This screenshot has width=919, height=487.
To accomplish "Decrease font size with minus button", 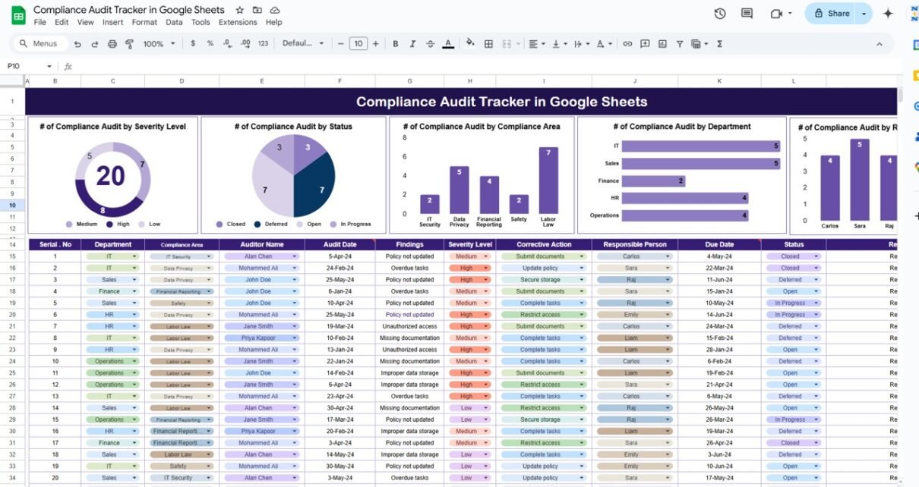I will coord(341,44).
